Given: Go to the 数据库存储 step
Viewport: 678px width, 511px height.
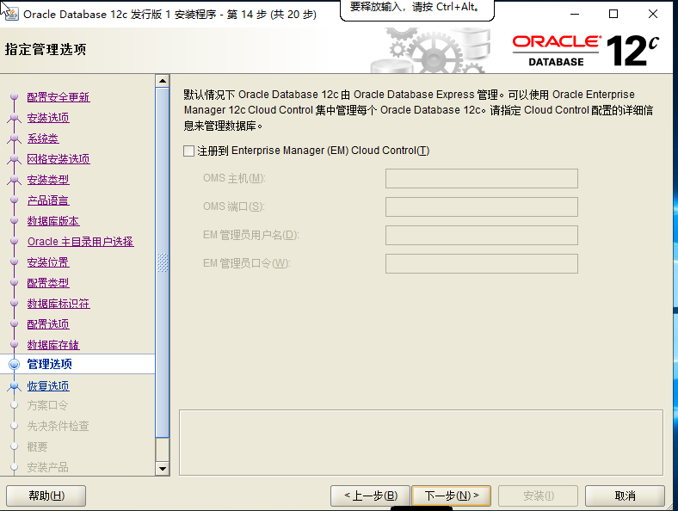Looking at the screenshot, I should (x=53, y=345).
